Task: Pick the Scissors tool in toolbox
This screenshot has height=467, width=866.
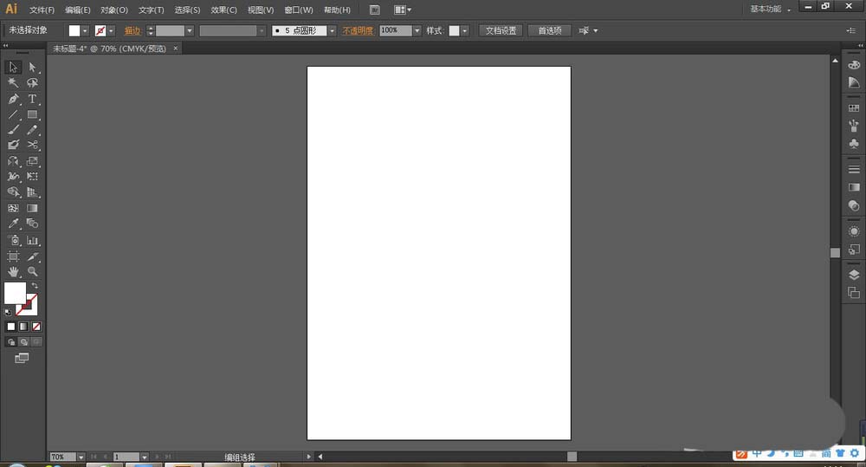Action: (32, 145)
